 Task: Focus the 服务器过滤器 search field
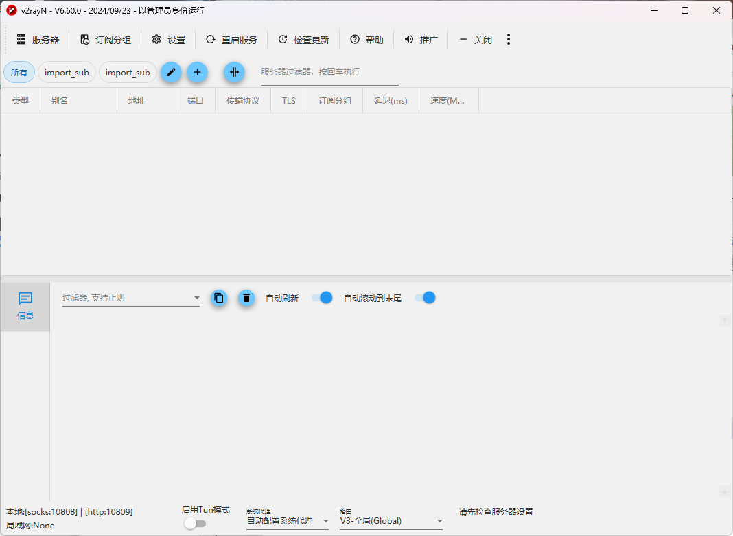click(329, 73)
